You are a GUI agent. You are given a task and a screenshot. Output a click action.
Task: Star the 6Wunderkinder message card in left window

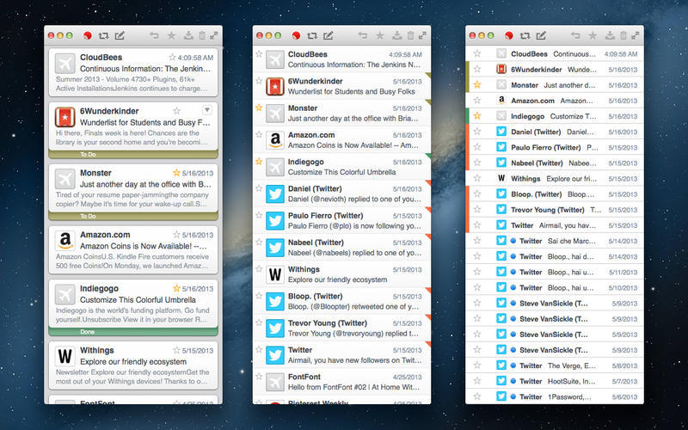coord(177,110)
